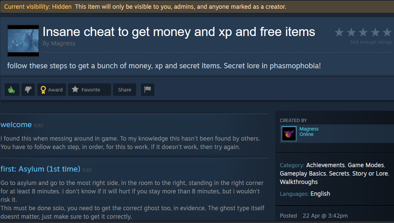Click the green thumbs up rate button
Screen dimensions: 394x223
[12, 89]
